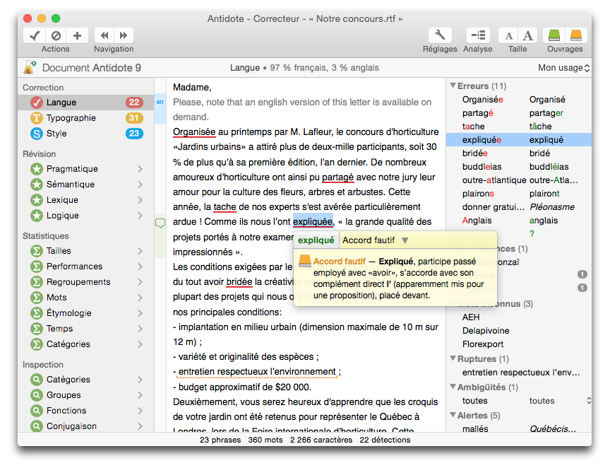Increase text size with large A
Image resolution: width=610 pixels, height=468 pixels.
coord(527,35)
